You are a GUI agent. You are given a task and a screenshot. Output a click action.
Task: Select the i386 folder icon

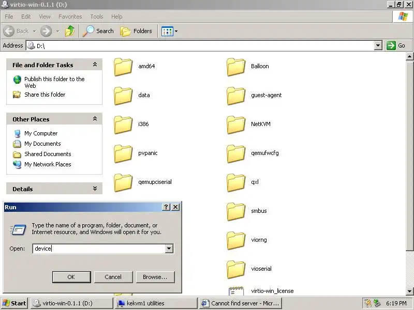click(123, 125)
